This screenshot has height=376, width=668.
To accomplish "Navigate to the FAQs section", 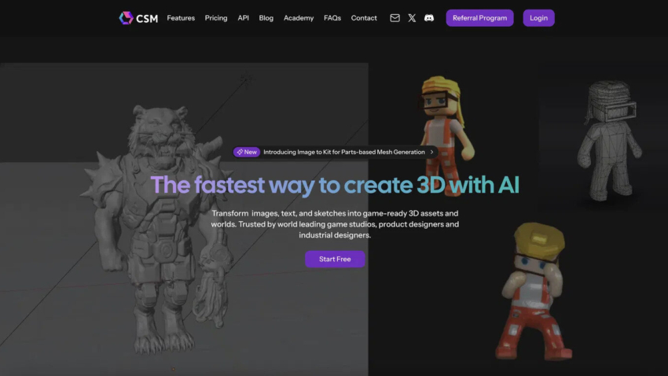I will (x=332, y=18).
